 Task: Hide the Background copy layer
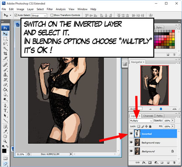[x=131, y=142]
